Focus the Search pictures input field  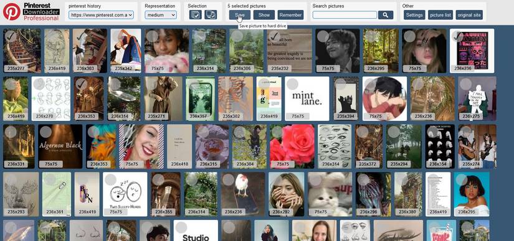[345, 15]
